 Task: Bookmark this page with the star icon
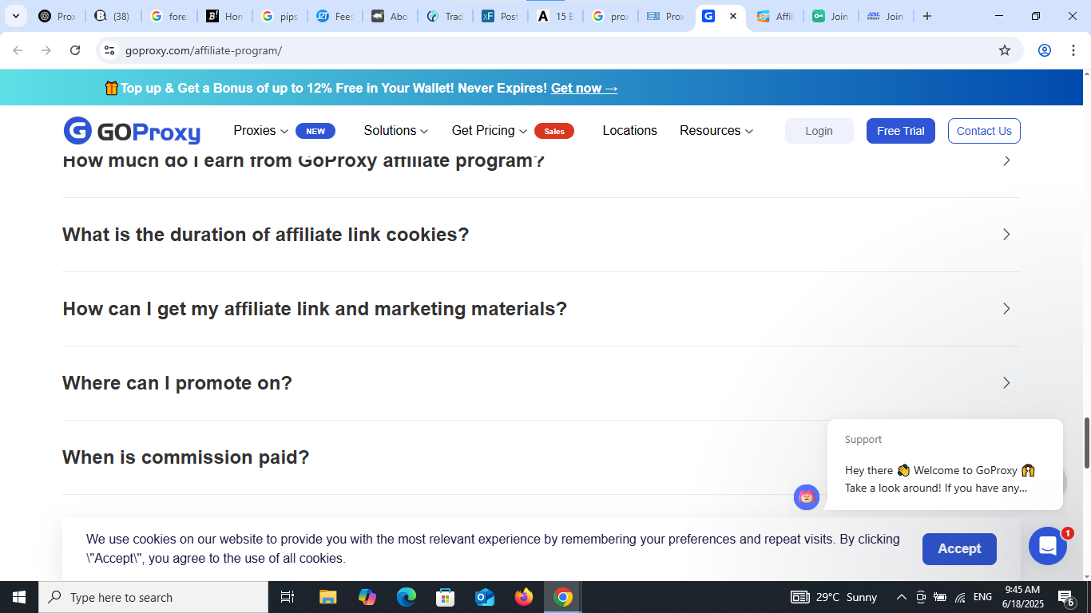click(1005, 50)
